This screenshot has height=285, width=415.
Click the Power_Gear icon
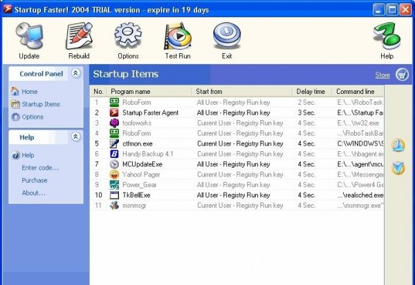pos(114,185)
